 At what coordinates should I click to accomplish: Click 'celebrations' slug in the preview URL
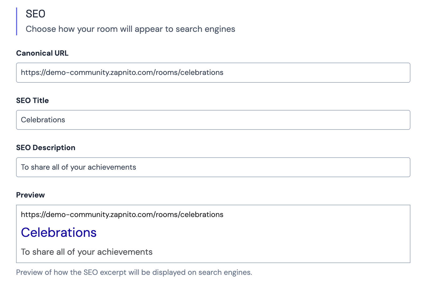(x=202, y=215)
